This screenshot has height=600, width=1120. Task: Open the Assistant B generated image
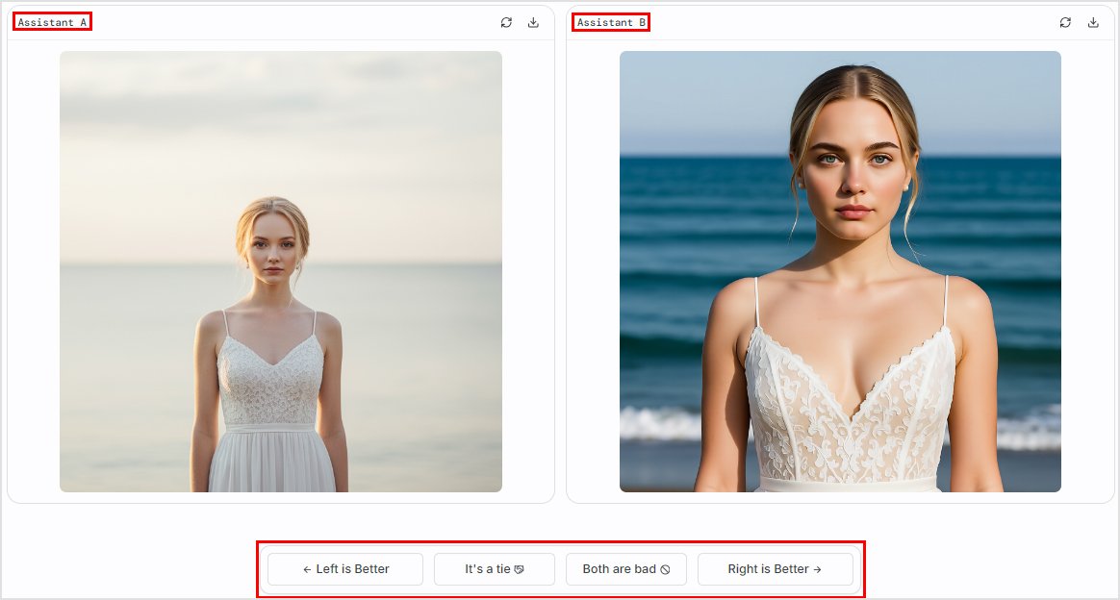coord(840,271)
